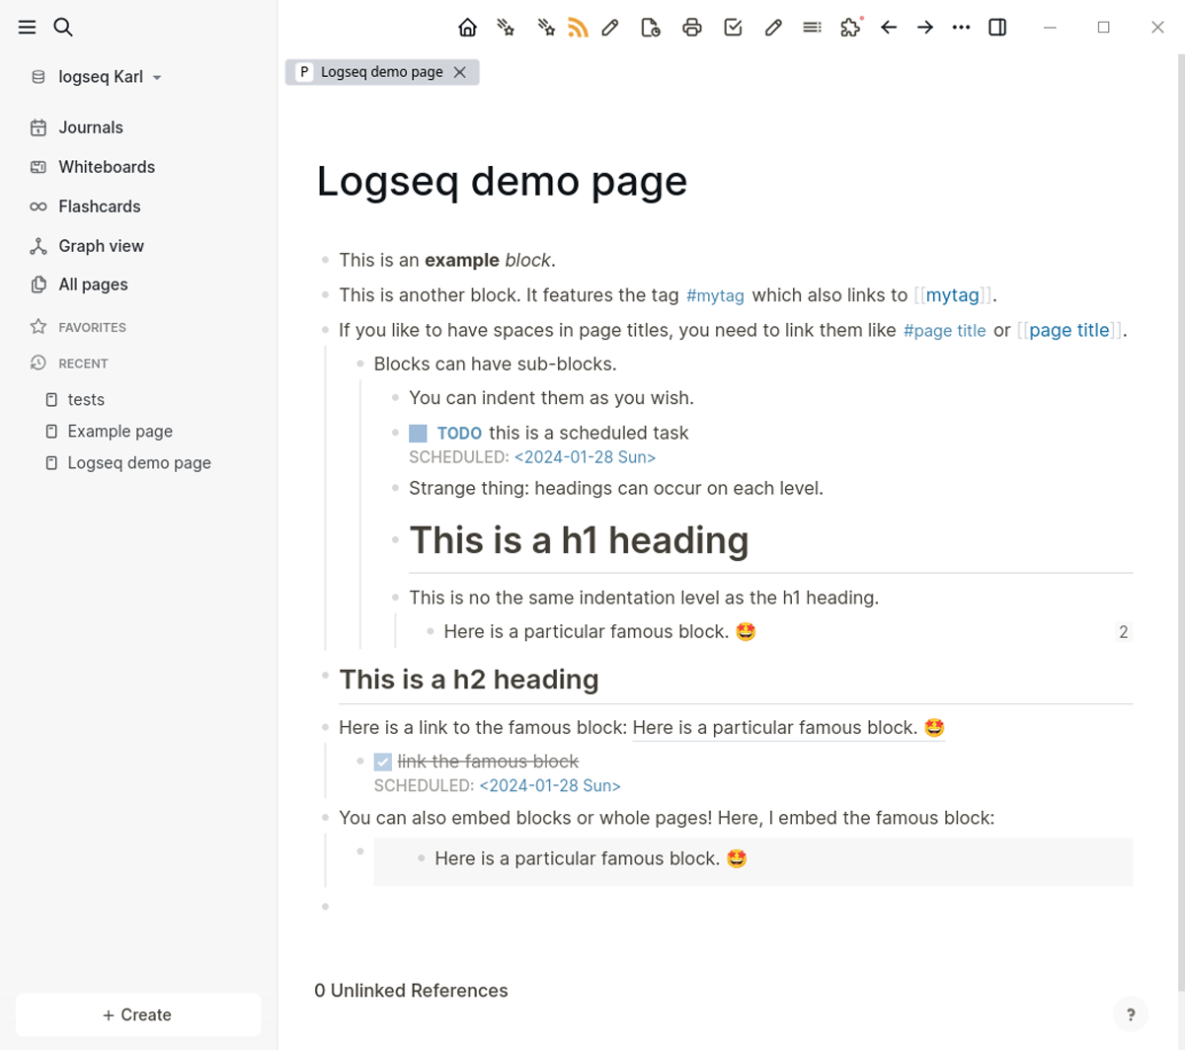Image resolution: width=1185 pixels, height=1050 pixels.
Task: Follow the 'mytag' page link
Action: coord(951,294)
